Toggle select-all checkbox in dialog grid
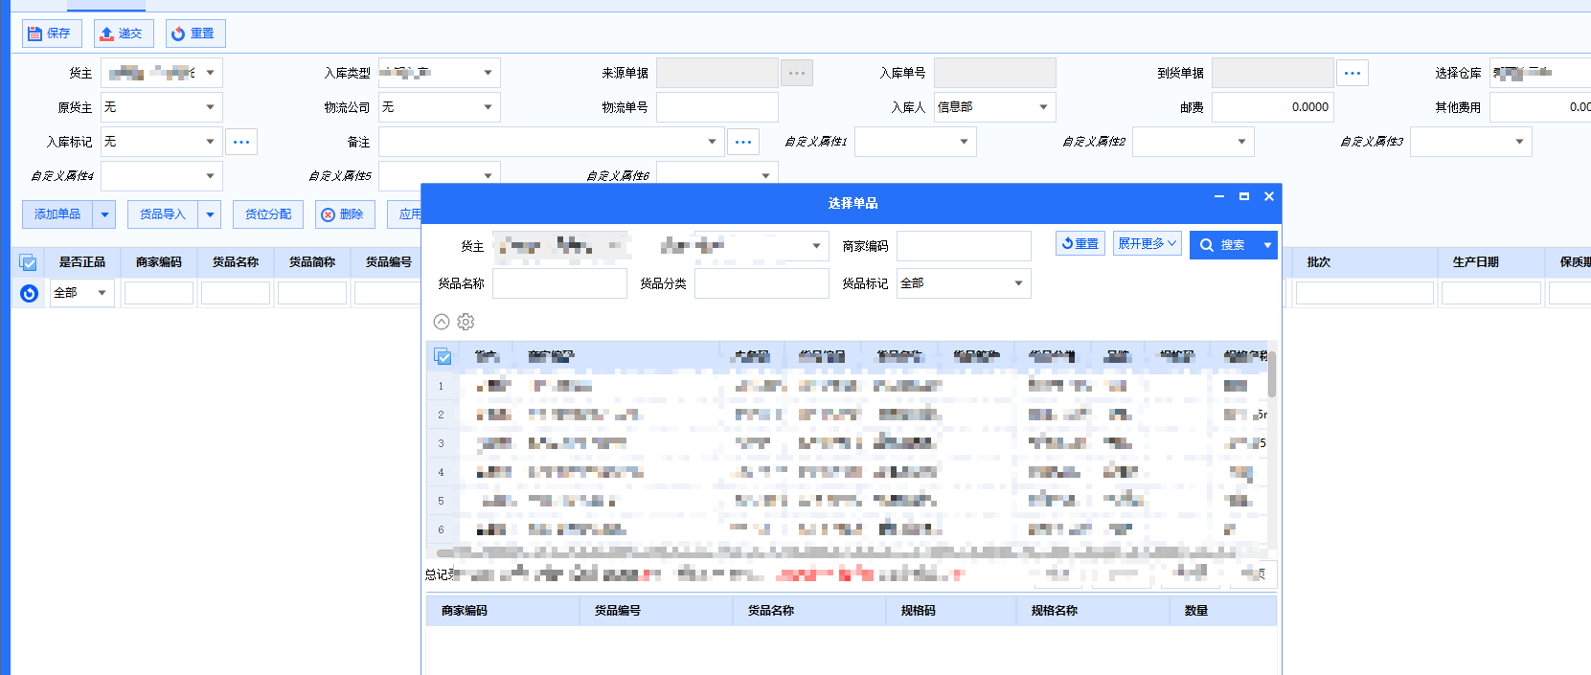This screenshot has height=675, width=1591. 443,356
